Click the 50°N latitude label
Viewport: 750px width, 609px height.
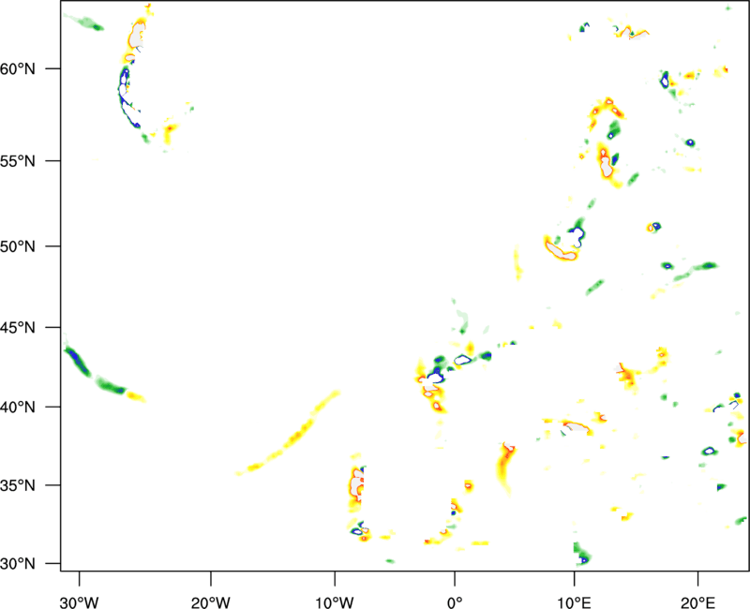click(18, 246)
